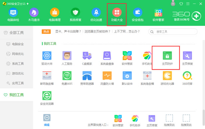Viewport: 205px width, 129px height.
Task: Launch 默认软件 tool
Action: [127, 78]
